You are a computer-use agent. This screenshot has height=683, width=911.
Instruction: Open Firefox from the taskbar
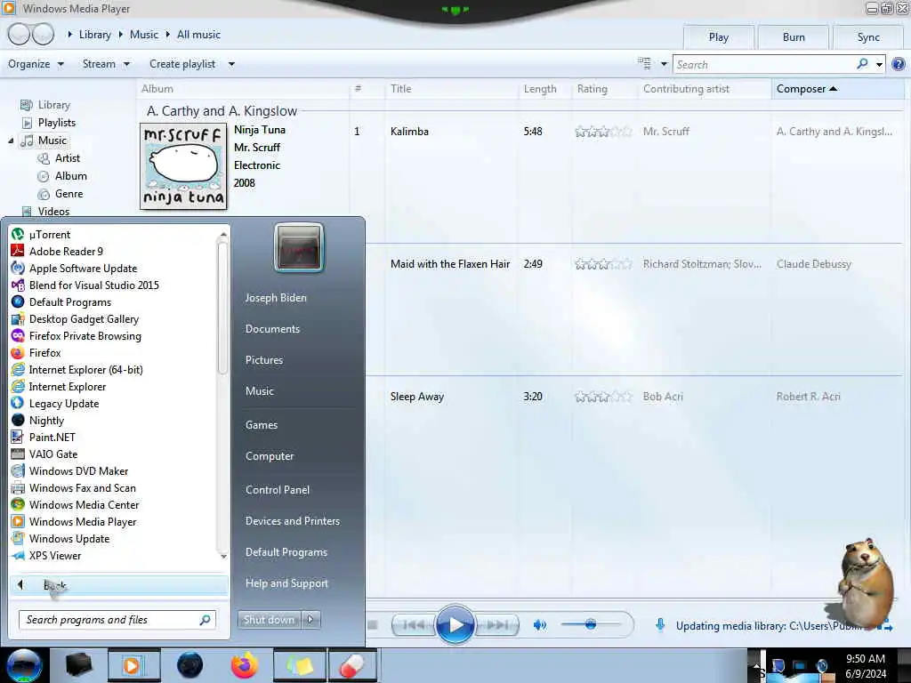[x=245, y=665]
